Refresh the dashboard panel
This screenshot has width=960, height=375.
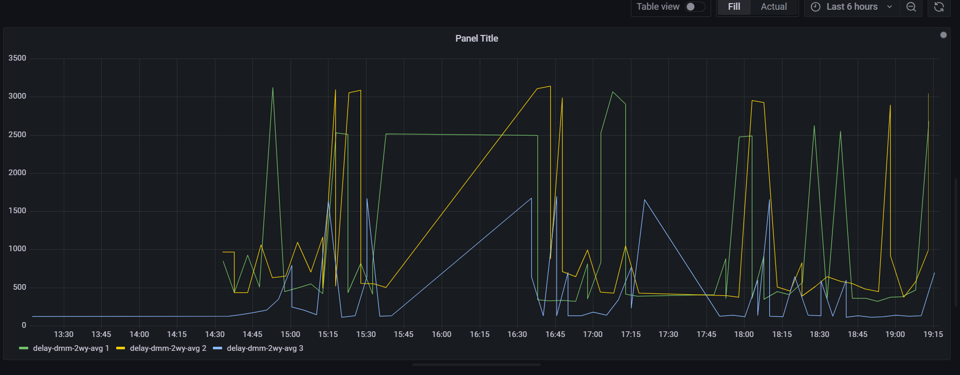[939, 7]
